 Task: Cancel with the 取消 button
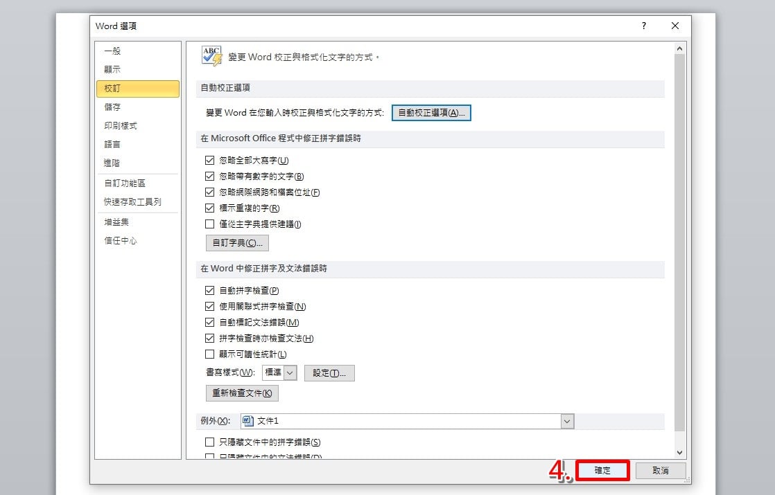661,470
